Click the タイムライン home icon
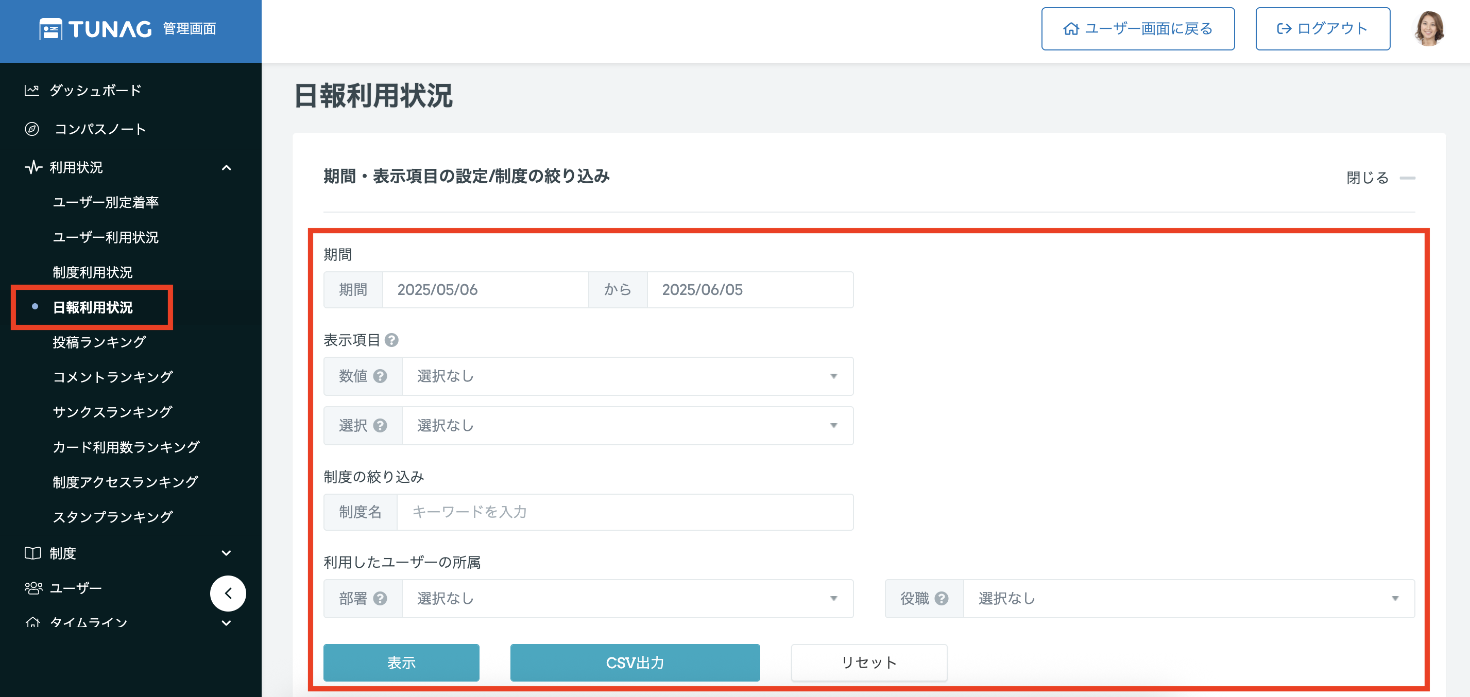1470x697 pixels. (32, 622)
